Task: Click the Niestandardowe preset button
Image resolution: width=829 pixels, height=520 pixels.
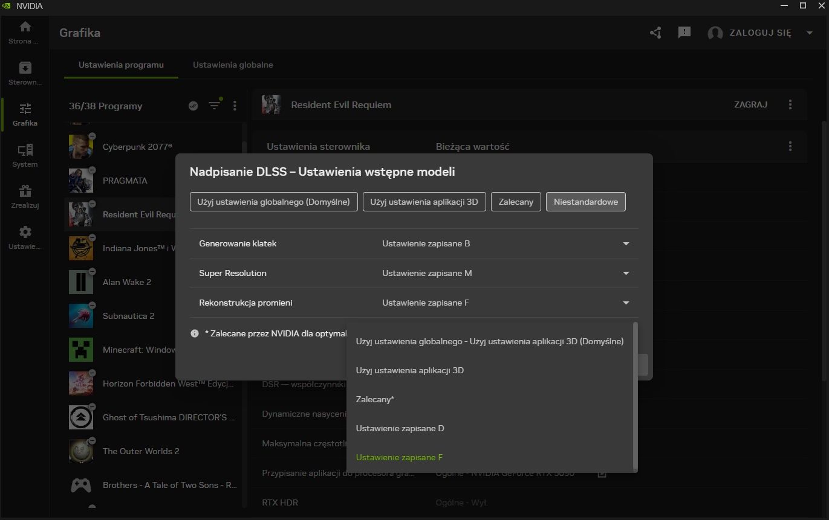Action: click(586, 202)
